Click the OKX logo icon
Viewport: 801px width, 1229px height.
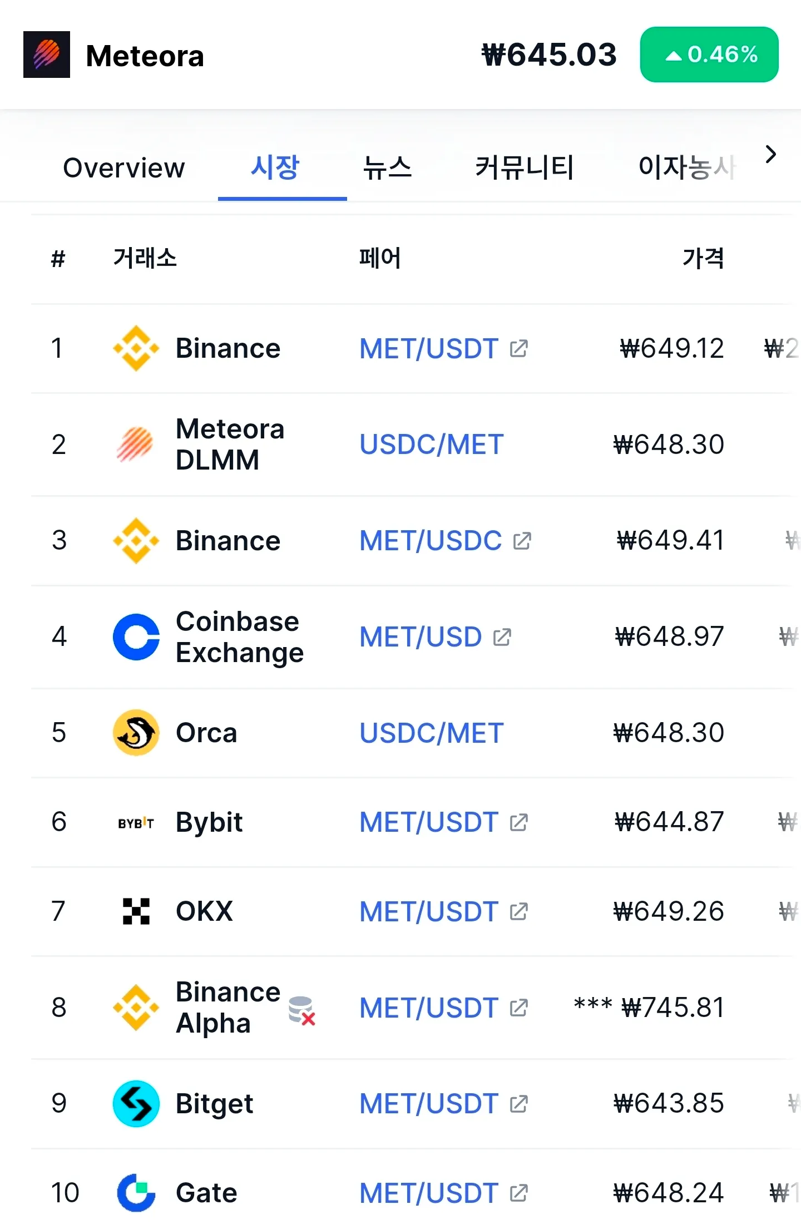136,911
